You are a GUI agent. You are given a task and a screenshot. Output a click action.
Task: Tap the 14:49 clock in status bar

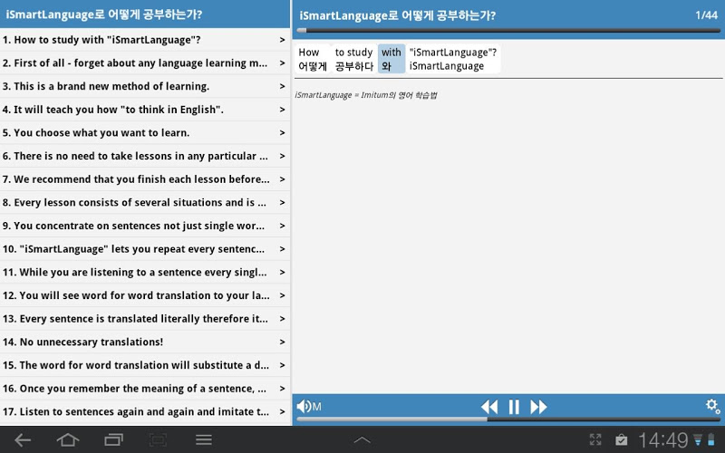(663, 440)
